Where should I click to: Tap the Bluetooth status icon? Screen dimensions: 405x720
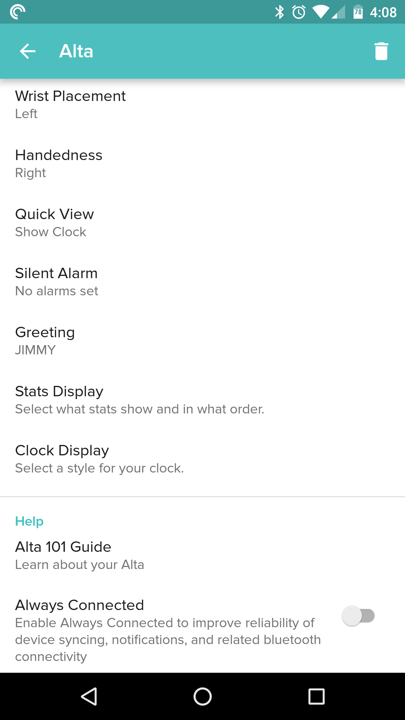279,12
